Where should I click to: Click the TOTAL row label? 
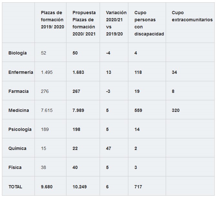(15, 187)
